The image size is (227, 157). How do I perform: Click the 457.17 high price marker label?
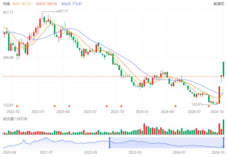(63, 11)
